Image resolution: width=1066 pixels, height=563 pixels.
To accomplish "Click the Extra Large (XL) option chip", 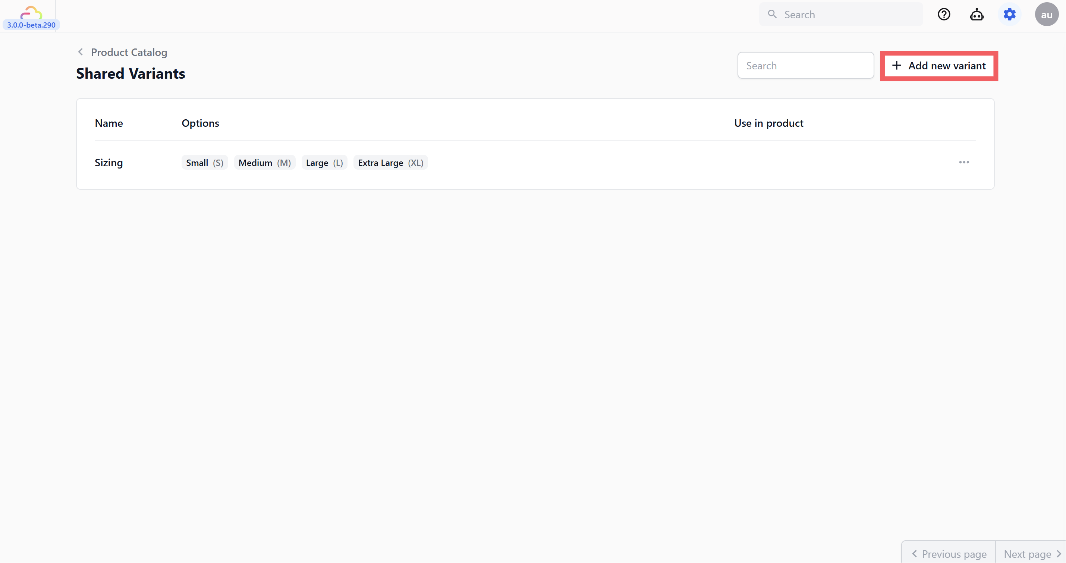I will pos(390,163).
